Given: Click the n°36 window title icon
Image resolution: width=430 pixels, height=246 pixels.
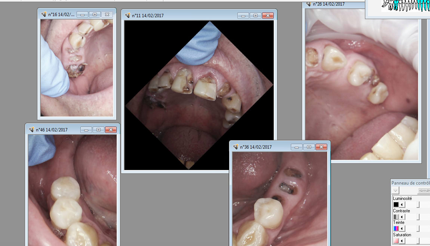Looking at the screenshot, I should (x=236, y=147).
